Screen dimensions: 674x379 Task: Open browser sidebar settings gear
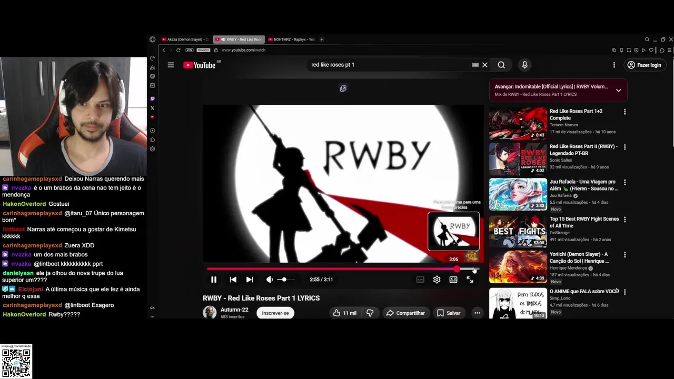(x=153, y=149)
